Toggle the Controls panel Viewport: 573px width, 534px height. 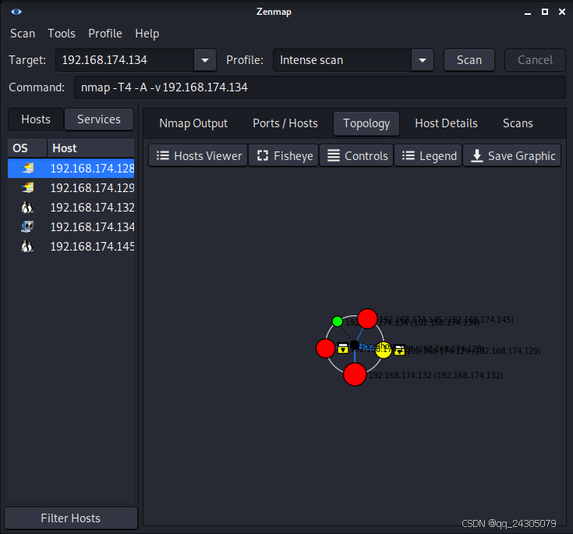point(356,155)
